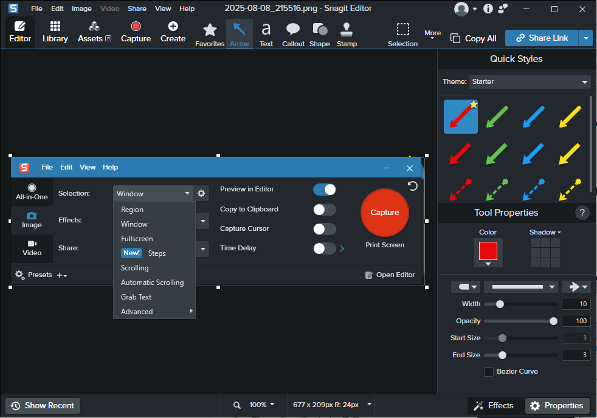Open the Shadow dropdown

[x=545, y=232]
